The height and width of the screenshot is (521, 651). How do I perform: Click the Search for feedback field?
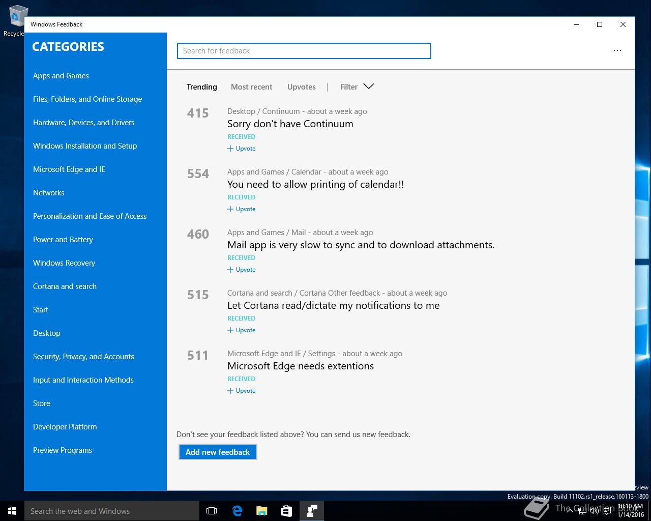(x=304, y=51)
